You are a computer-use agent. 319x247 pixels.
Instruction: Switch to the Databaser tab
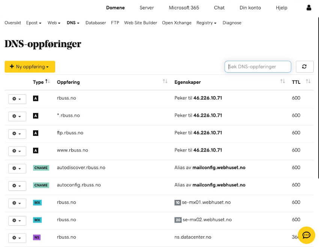pos(96,23)
